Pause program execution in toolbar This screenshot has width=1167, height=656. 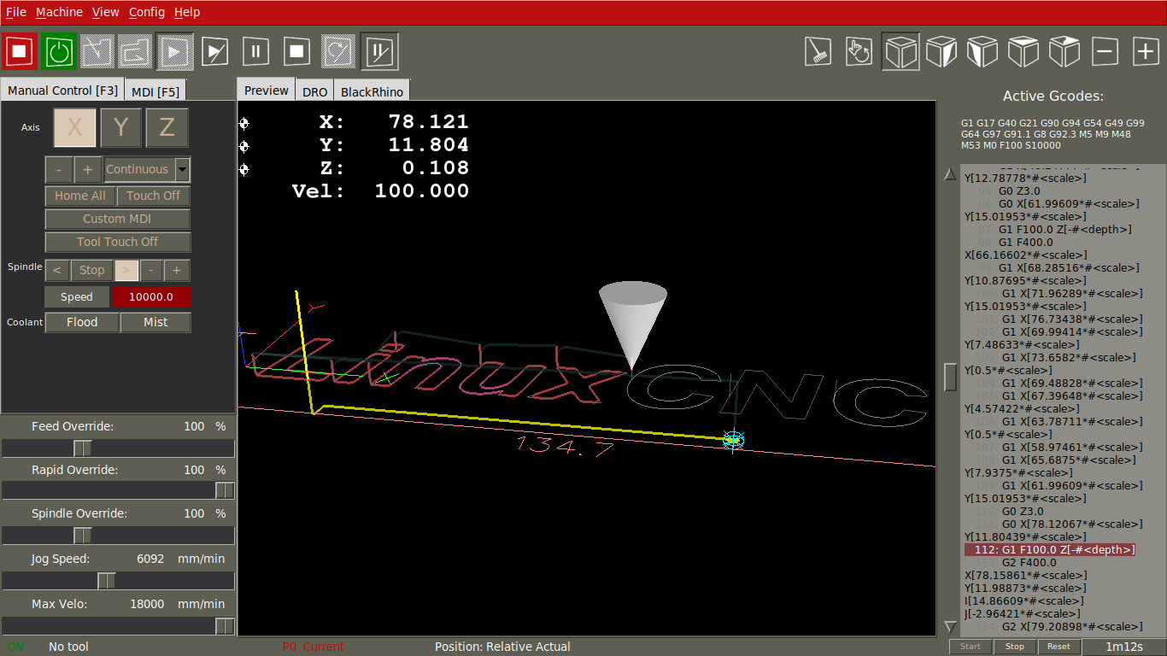point(255,52)
